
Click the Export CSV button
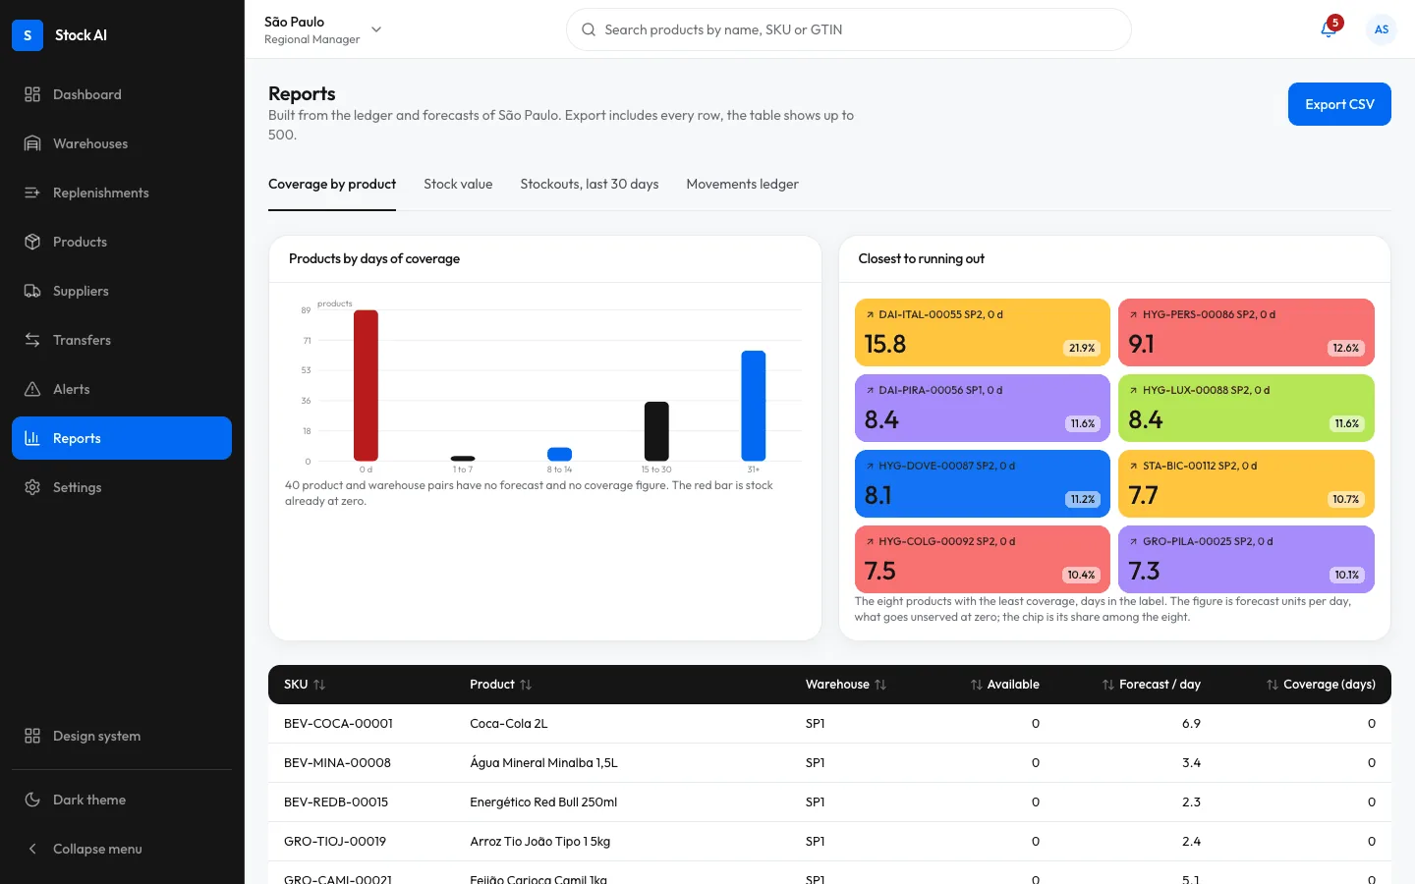point(1339,104)
